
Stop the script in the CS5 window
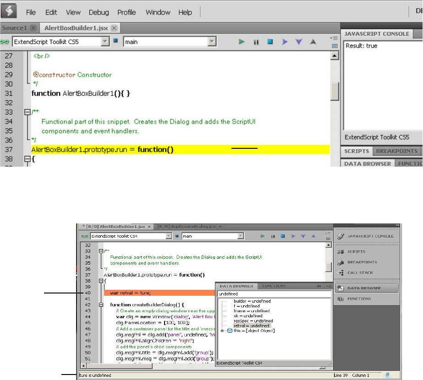point(270,42)
